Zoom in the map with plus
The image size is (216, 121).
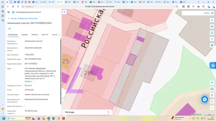212,102
